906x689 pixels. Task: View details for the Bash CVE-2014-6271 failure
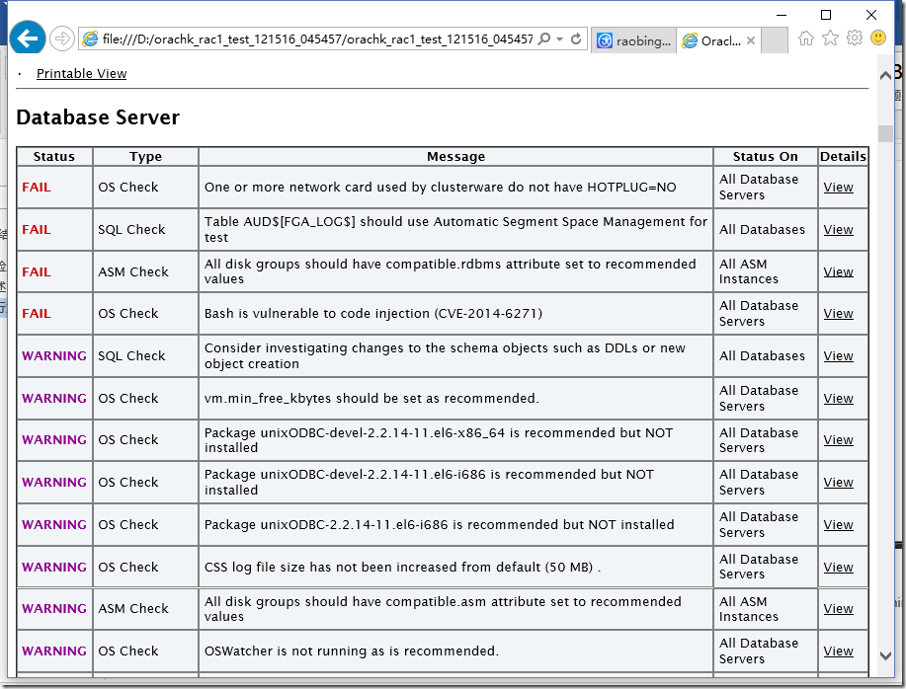click(838, 314)
